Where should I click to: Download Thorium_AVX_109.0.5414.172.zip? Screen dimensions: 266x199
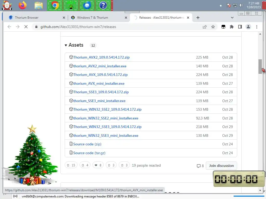101,75
